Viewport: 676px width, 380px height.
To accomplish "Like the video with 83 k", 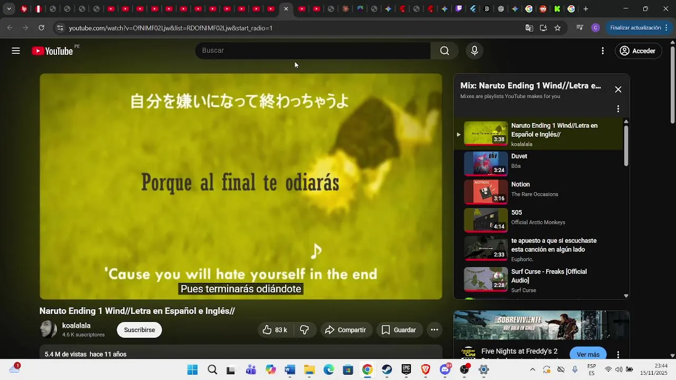I will [x=275, y=330].
